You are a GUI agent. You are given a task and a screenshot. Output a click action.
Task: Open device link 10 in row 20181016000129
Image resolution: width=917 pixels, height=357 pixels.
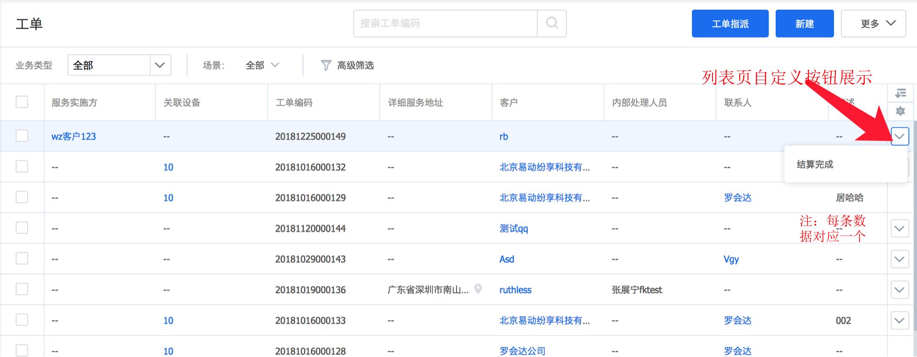pos(168,198)
